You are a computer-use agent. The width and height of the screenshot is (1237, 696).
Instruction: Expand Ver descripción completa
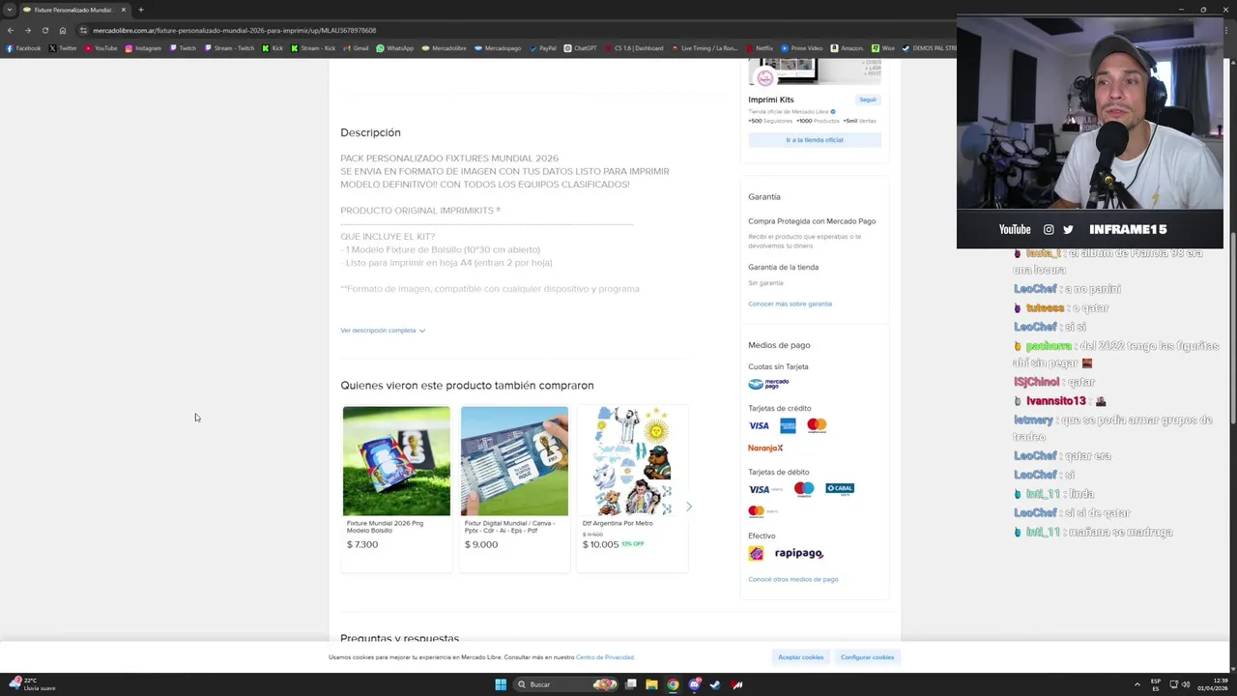tap(383, 331)
